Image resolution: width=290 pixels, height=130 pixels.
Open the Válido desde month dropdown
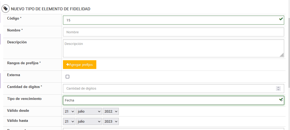89,112
